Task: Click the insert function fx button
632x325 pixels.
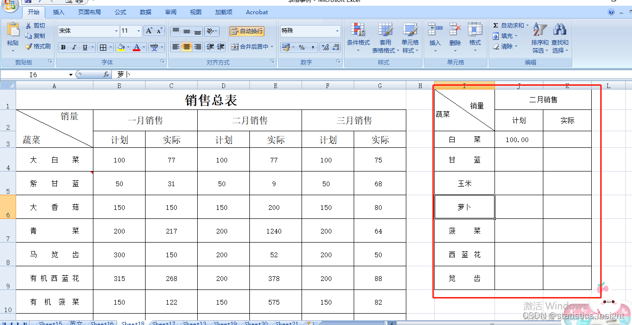Action: [x=106, y=74]
